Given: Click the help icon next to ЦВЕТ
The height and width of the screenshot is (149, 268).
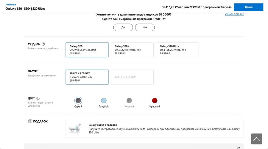Looking at the screenshot, I should pos(38,98).
